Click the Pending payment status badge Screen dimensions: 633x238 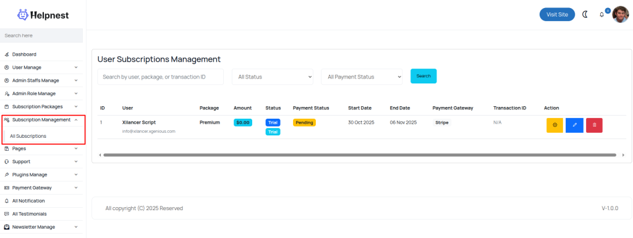pyautogui.click(x=304, y=122)
